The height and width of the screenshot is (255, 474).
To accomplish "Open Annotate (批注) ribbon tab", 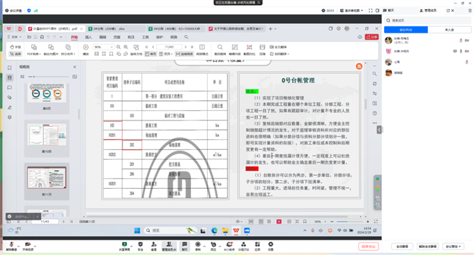I will [x=131, y=37].
